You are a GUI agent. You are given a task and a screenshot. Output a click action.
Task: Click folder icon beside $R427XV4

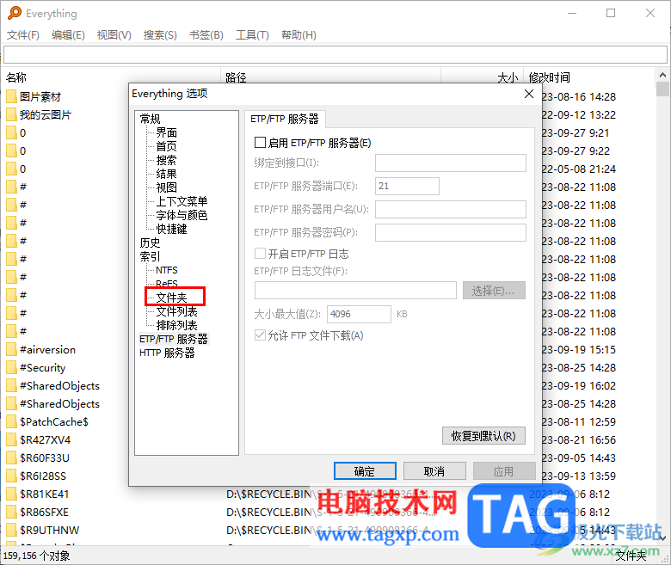tap(11, 439)
